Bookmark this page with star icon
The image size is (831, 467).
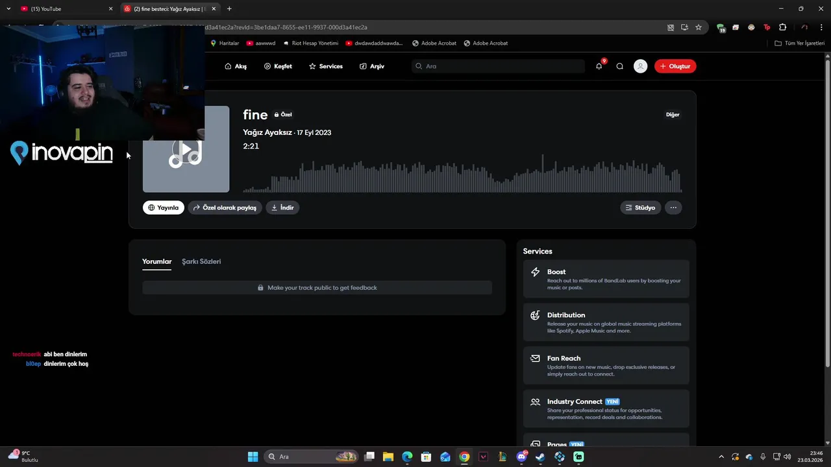click(x=699, y=27)
